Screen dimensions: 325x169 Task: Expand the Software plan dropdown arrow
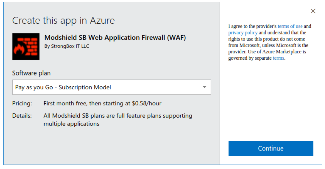coord(204,87)
